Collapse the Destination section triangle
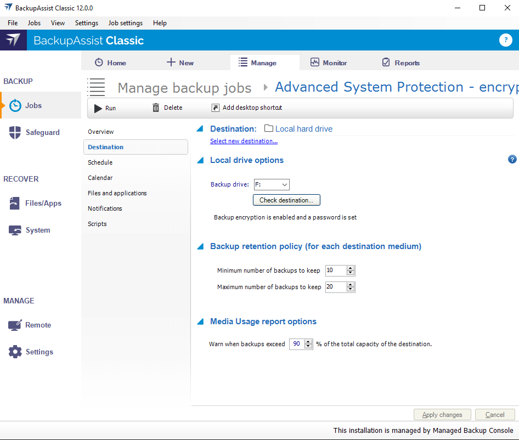Screen dimensions: 519x440 [x=200, y=129]
